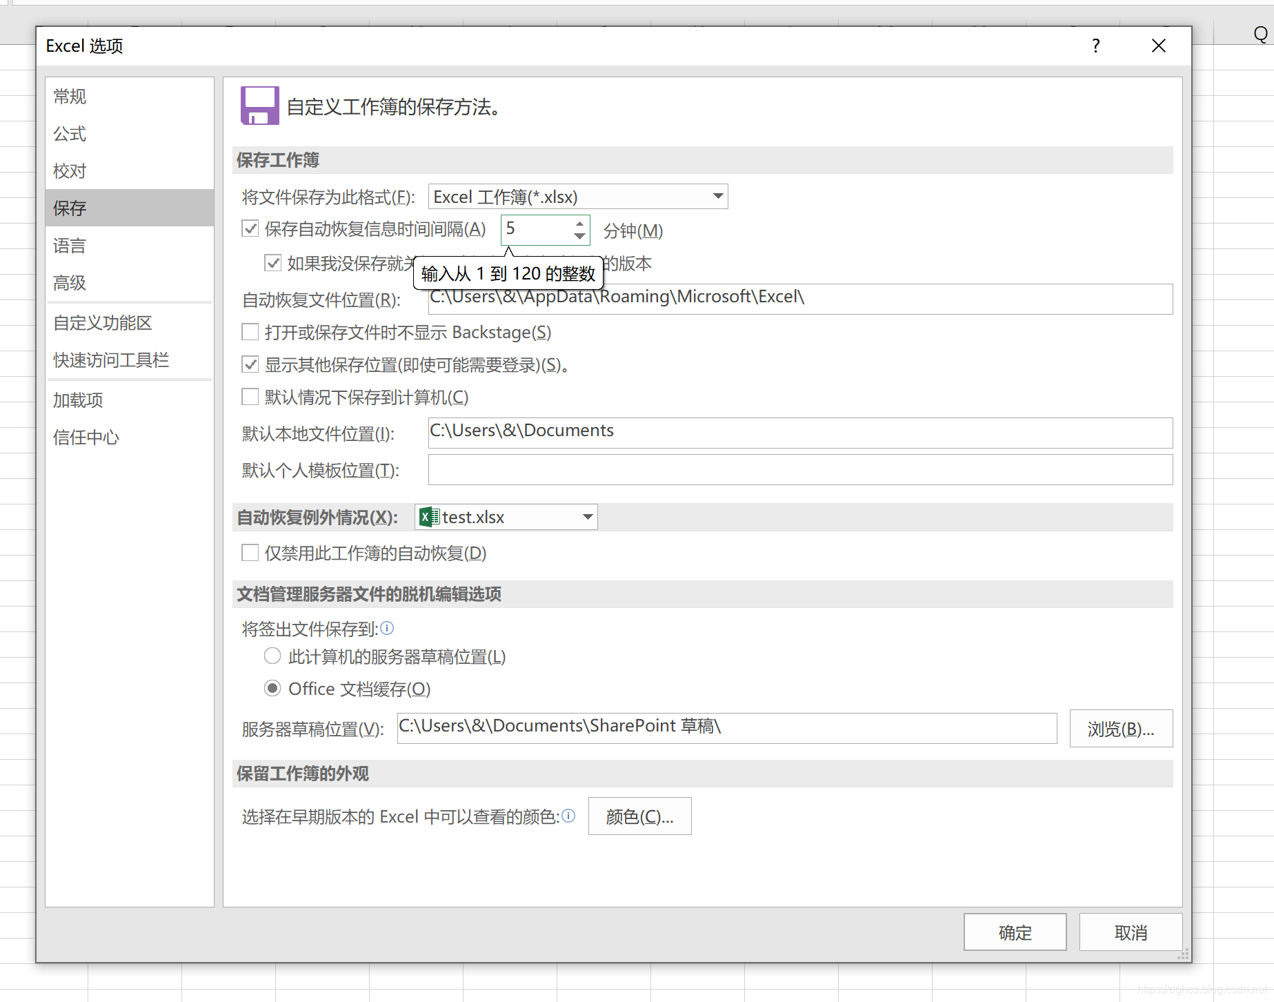1274x1002 pixels.
Task: Click the 服务器草稿位置 path field
Action: tap(727, 728)
